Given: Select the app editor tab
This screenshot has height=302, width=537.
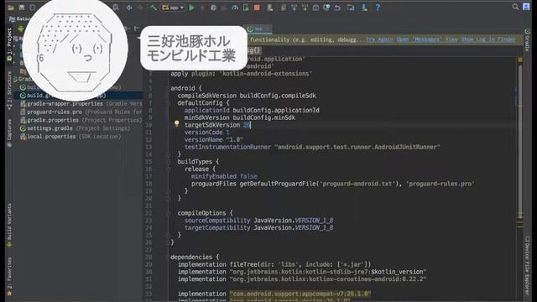Looking at the screenshot, I should pos(258,29).
